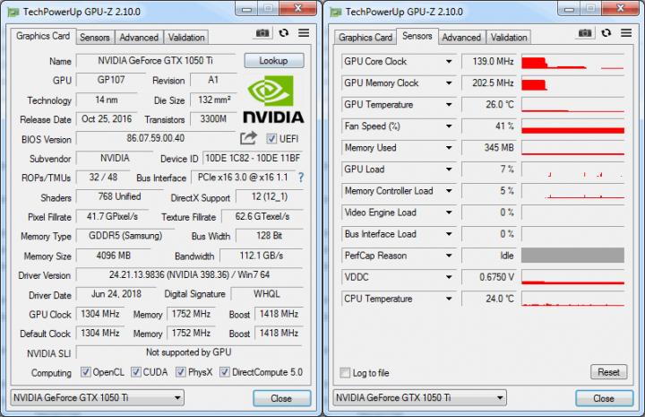Click the Driver Version field

pos(189,274)
